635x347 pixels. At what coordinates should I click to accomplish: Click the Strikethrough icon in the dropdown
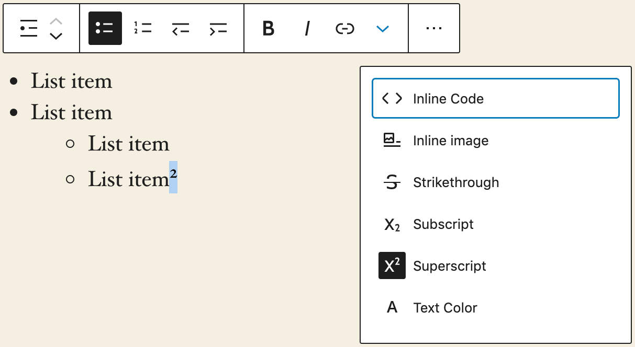[392, 182]
